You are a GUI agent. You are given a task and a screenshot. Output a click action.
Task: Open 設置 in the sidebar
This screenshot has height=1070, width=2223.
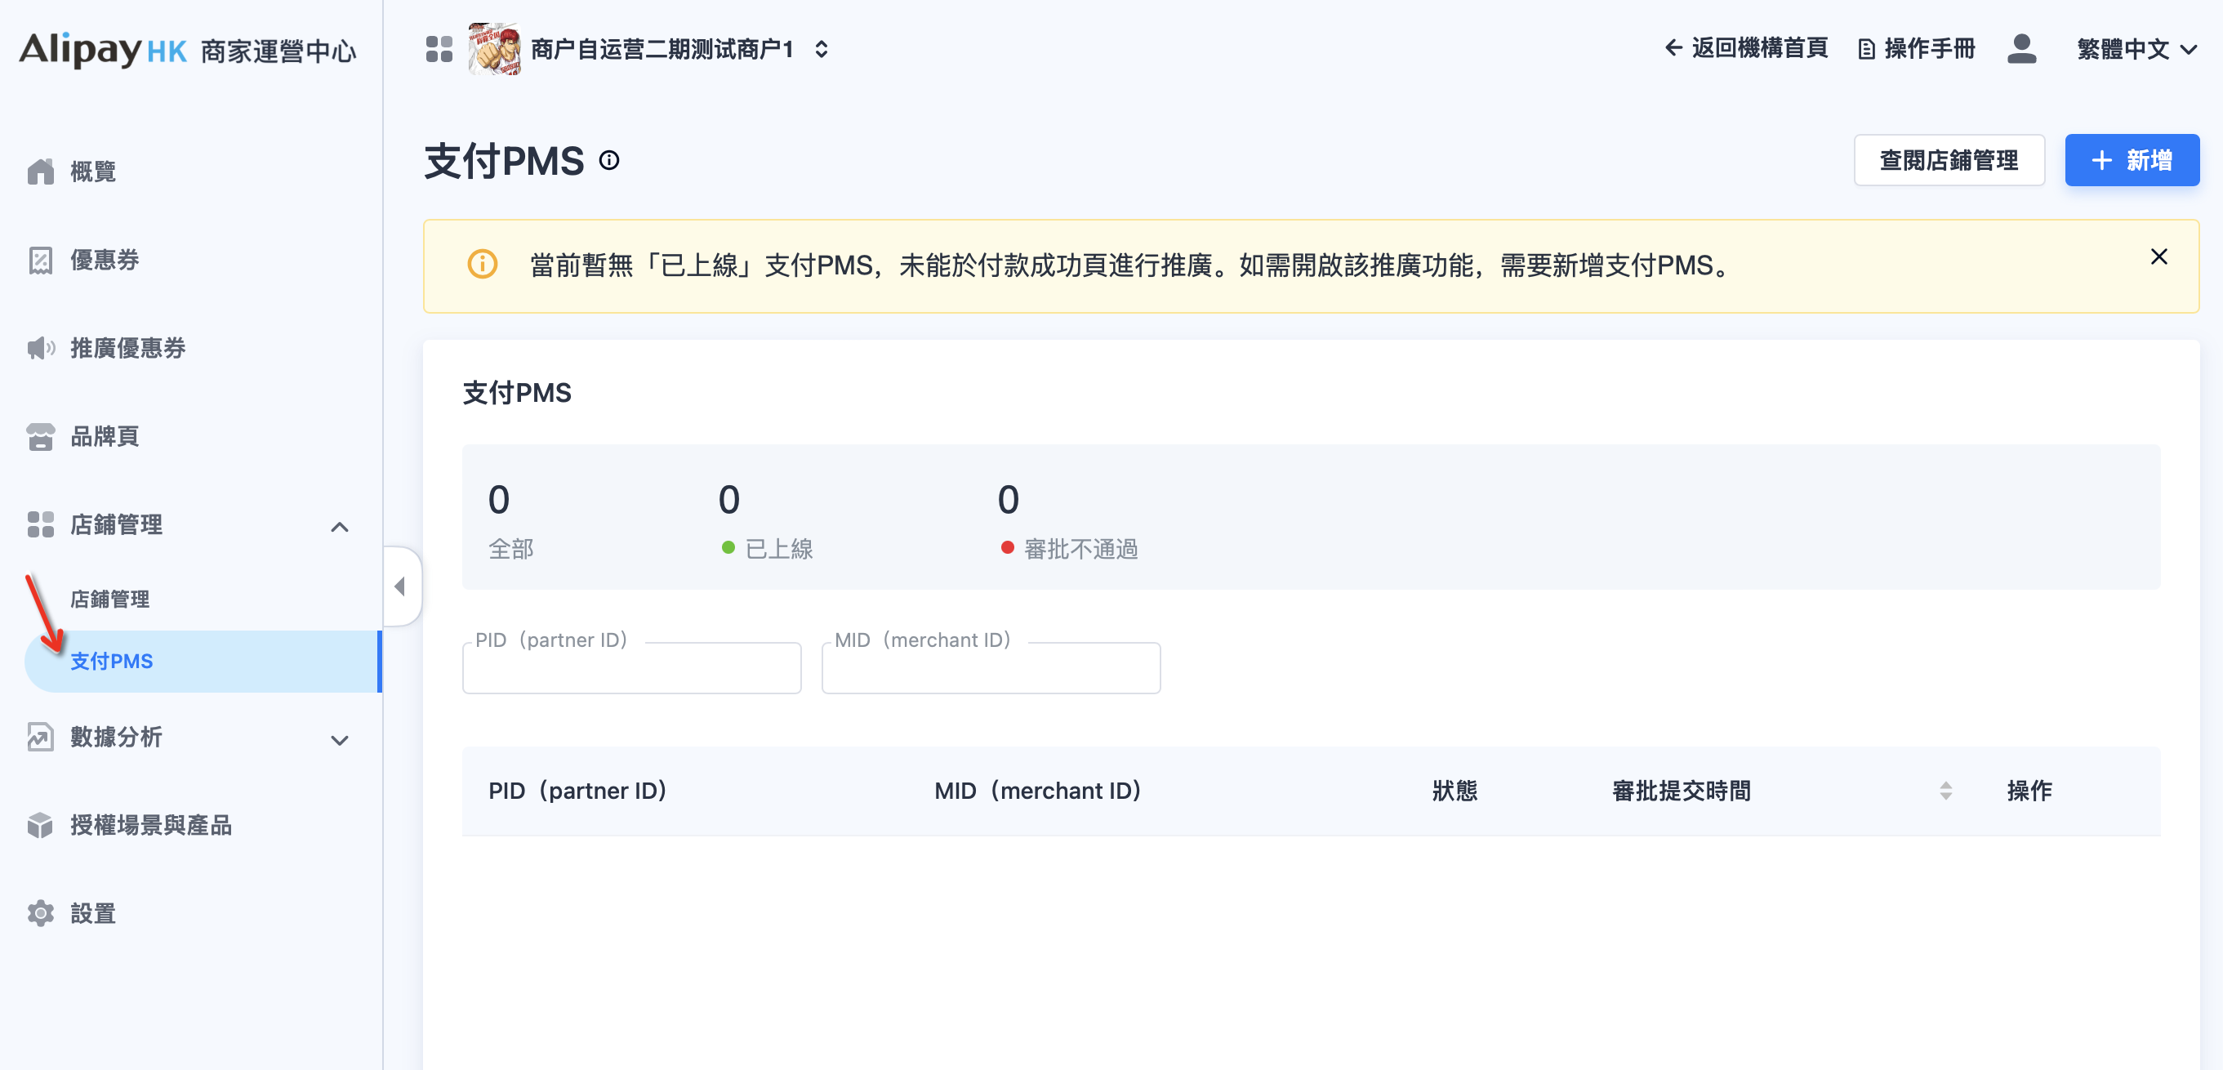[93, 913]
